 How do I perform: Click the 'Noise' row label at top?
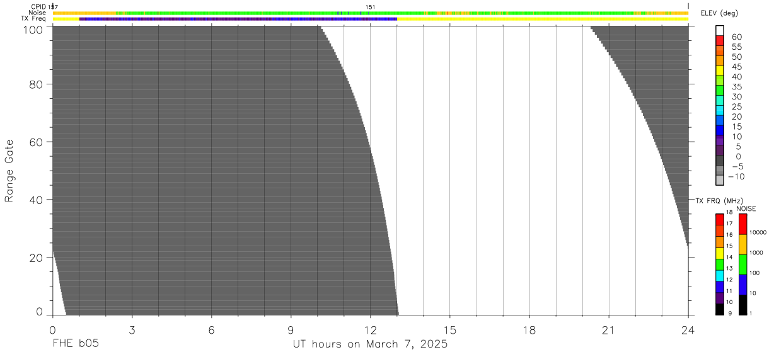37,13
